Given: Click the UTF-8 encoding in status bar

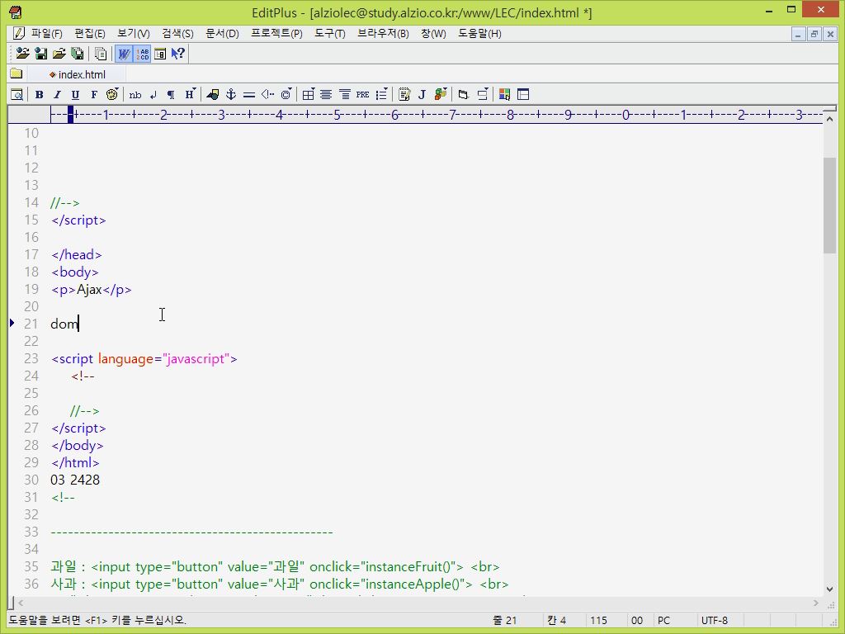Looking at the screenshot, I should [x=714, y=621].
